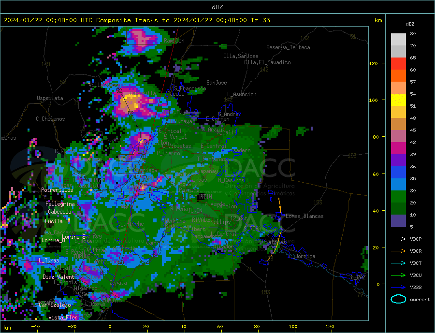Click the blue VBBB arrow in legend
Viewport: 435px width, 333px height.
[x=398, y=287]
